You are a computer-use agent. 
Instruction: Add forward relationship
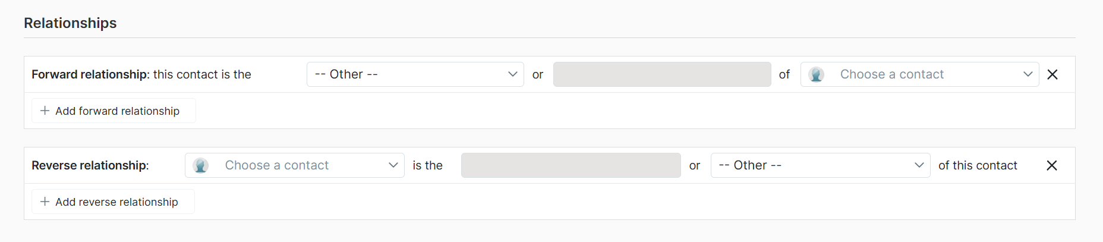pyautogui.click(x=114, y=111)
